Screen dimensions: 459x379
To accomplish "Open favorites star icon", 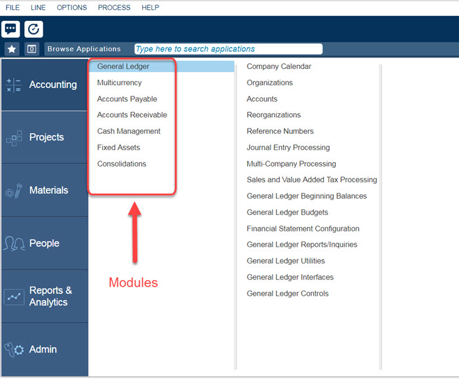I will 12,49.
